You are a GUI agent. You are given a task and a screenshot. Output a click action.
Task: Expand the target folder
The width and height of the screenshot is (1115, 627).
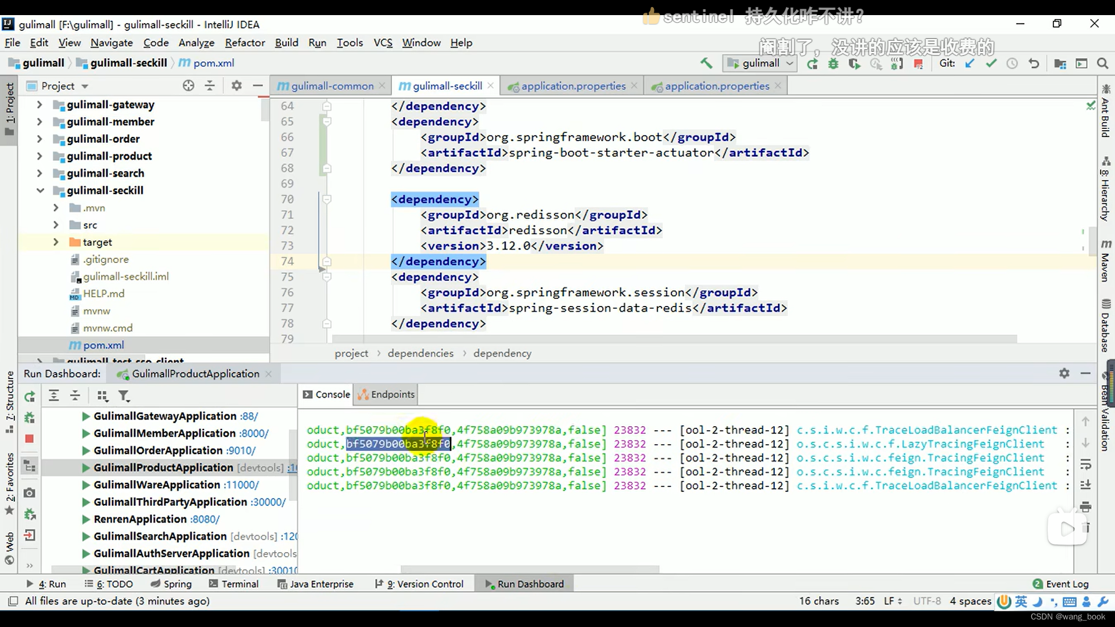[56, 242]
